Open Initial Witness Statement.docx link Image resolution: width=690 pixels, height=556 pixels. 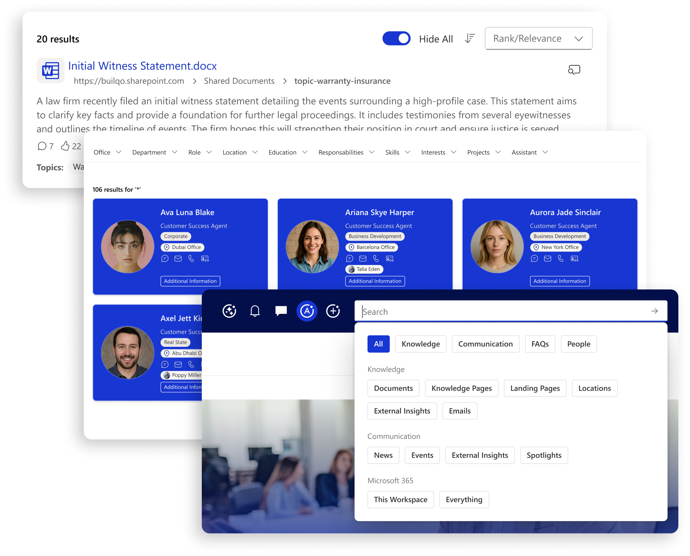(142, 66)
